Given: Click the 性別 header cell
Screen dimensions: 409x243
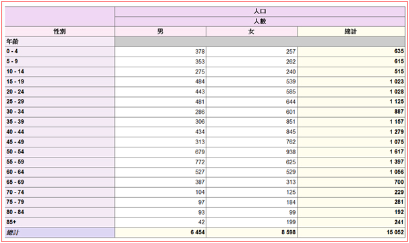Looking at the screenshot, I should [x=59, y=32].
